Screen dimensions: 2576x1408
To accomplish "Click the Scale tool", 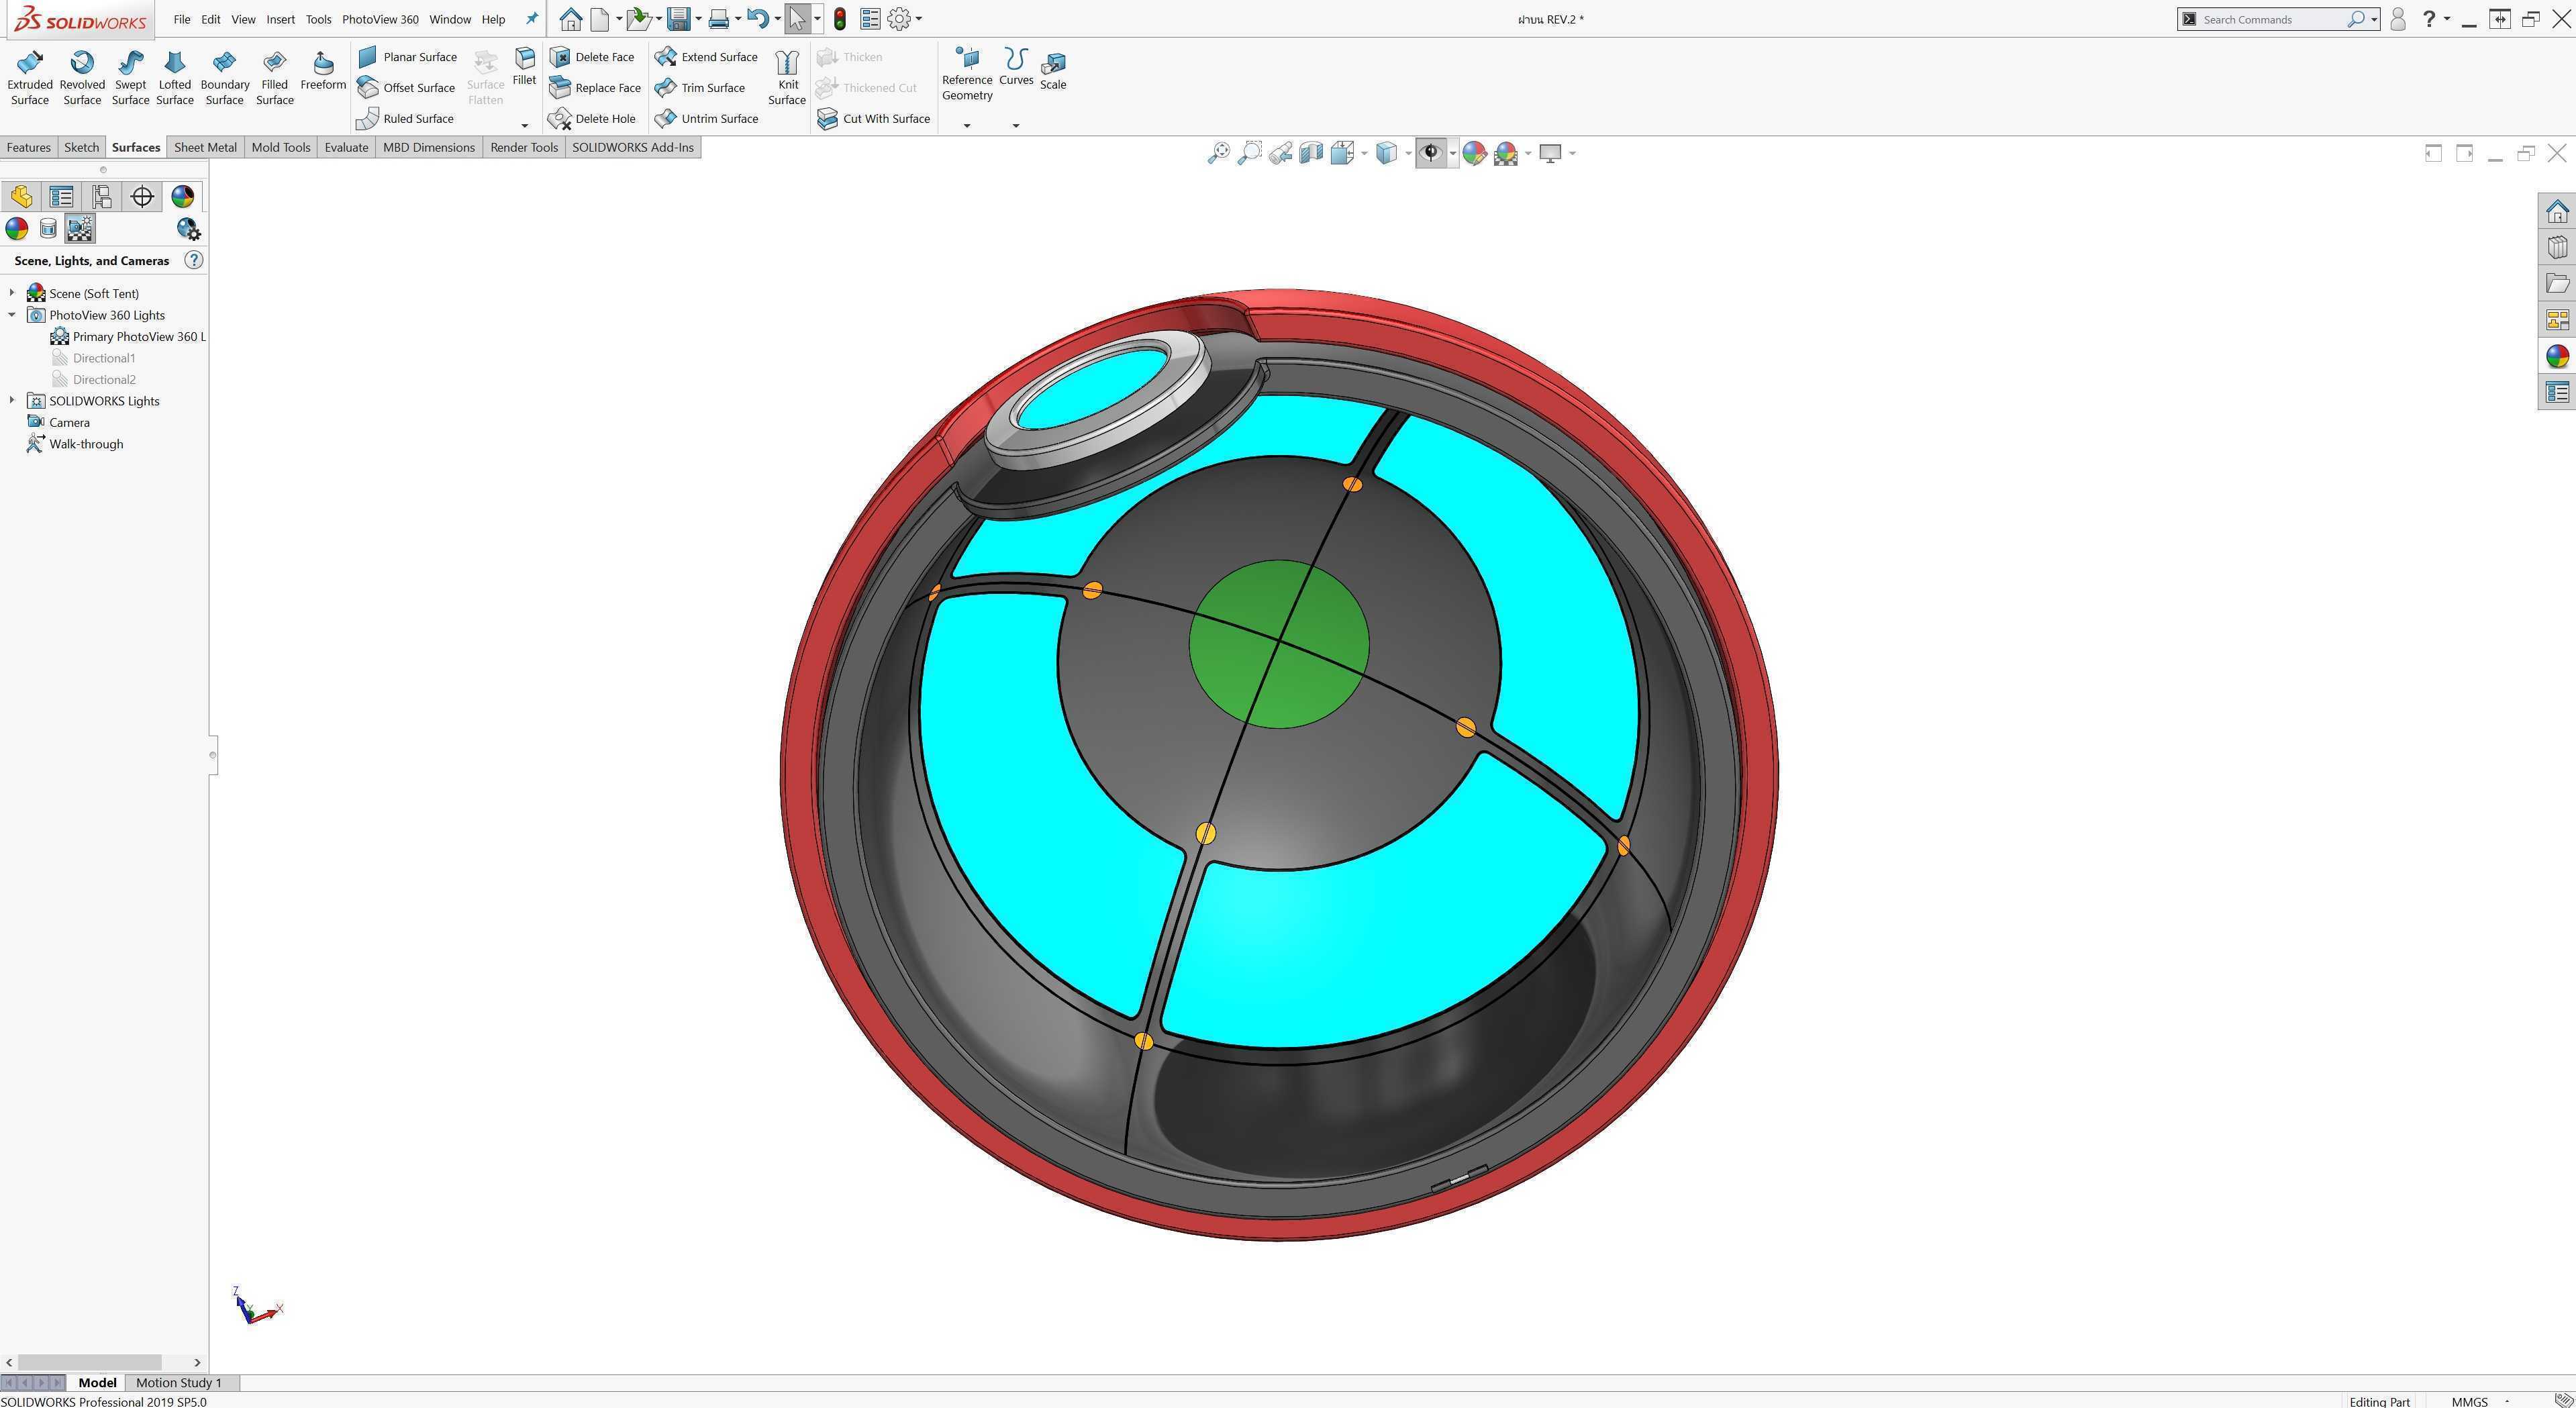I will tap(1053, 71).
